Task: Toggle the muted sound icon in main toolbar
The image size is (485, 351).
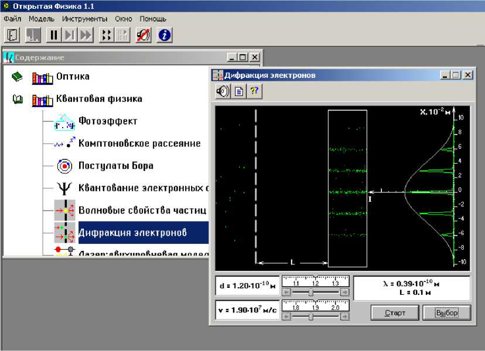Action: [143, 35]
